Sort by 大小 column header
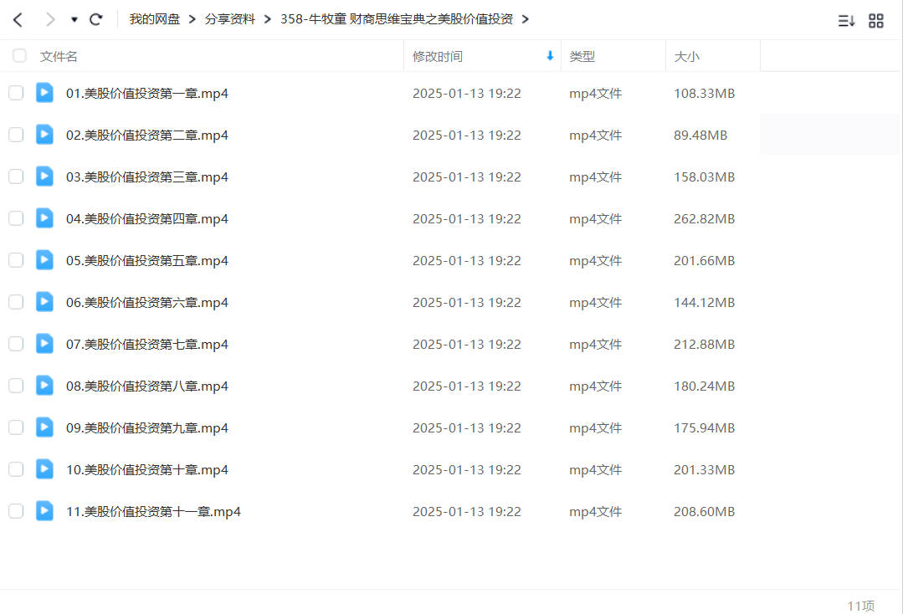 coord(686,56)
